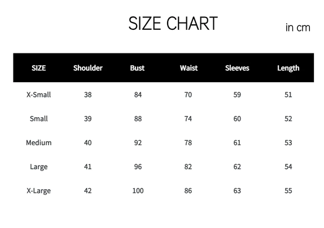Click Medium bust value 92
The height and width of the screenshot is (228, 324).
138,142
